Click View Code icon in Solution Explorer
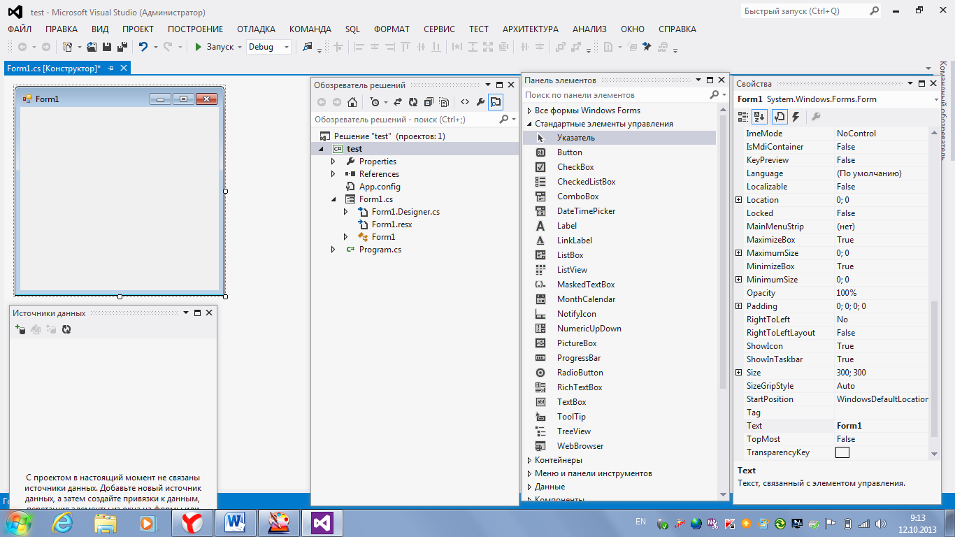 point(465,102)
